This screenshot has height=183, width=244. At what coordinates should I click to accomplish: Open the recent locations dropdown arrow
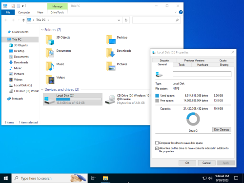coord(19,20)
